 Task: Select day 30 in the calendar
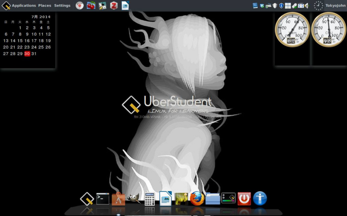coord(27,54)
